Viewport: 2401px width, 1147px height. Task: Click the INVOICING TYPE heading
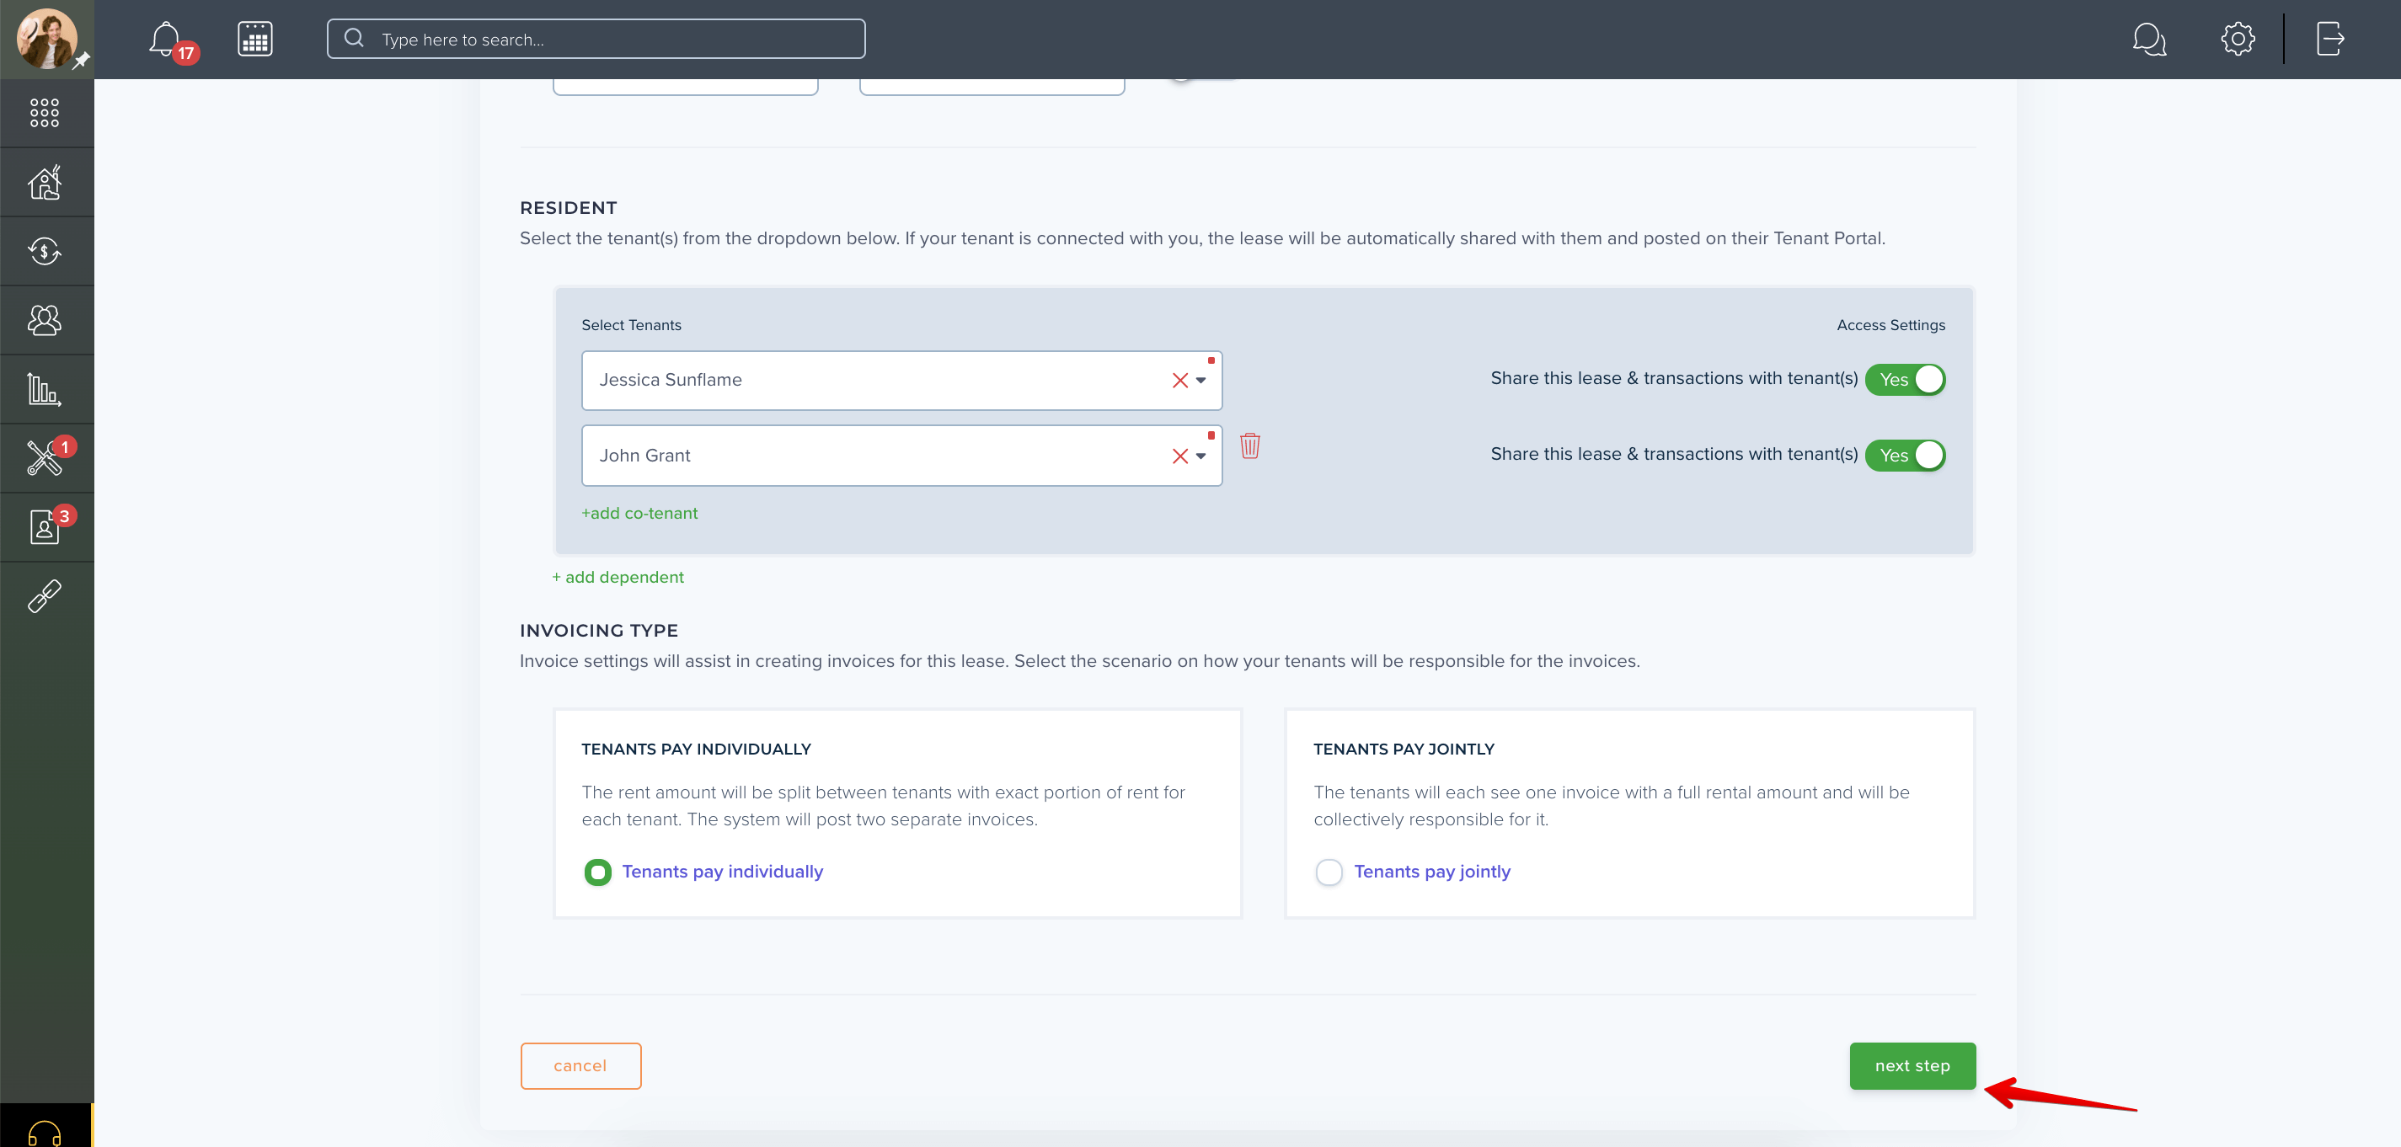point(598,631)
